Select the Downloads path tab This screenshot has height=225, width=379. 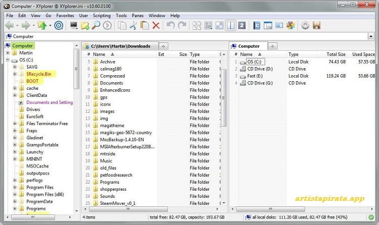(120, 46)
